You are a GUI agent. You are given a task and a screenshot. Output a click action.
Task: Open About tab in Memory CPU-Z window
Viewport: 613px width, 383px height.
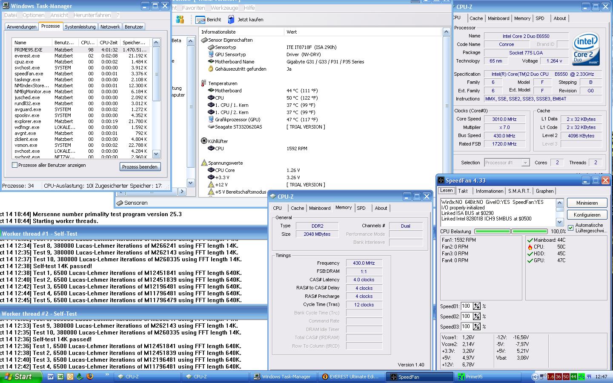point(381,208)
